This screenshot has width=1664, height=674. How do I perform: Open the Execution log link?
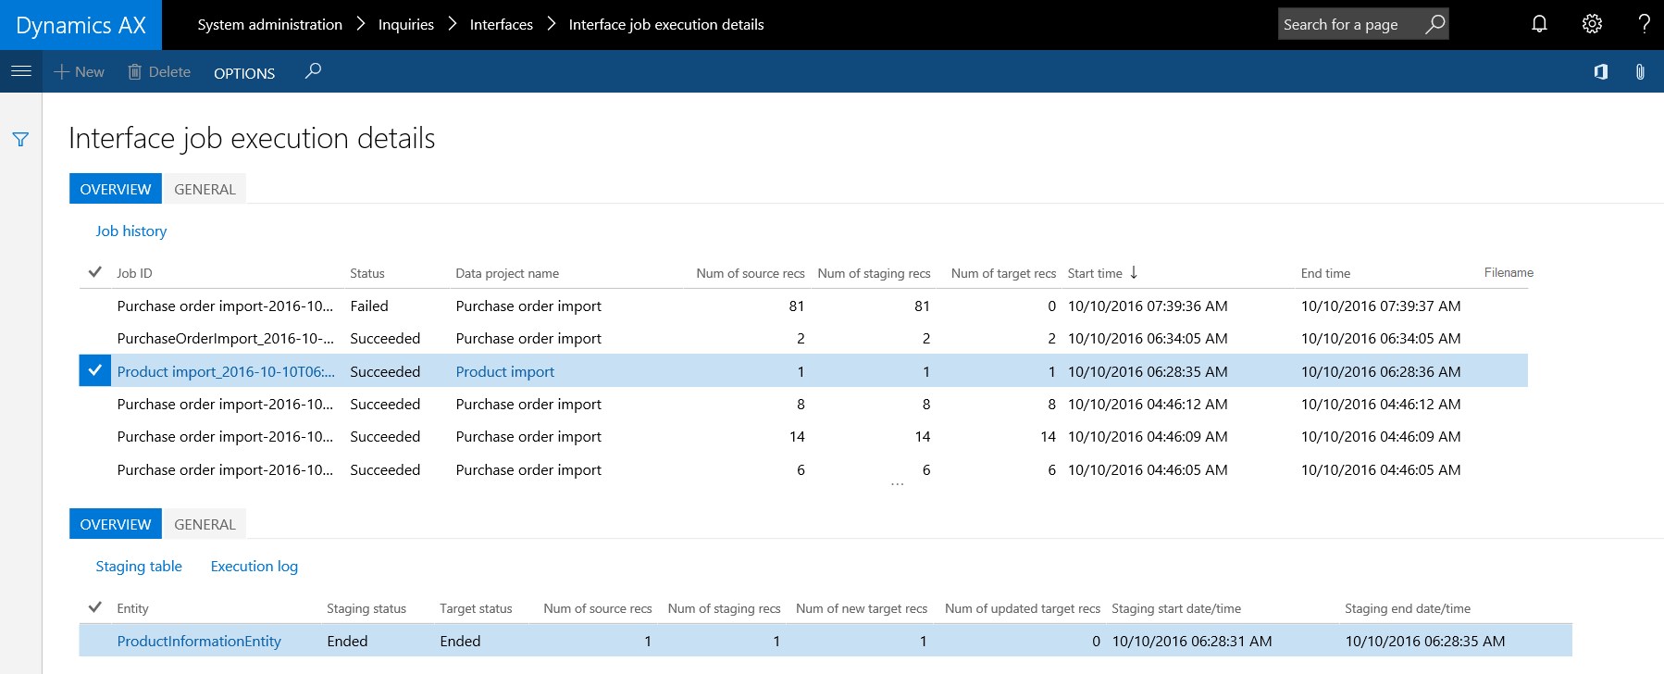(x=255, y=566)
